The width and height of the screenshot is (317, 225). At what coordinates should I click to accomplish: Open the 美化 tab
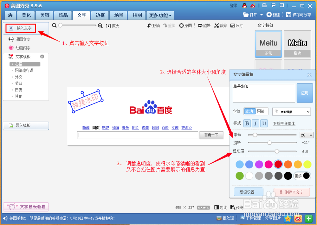pos(26,15)
